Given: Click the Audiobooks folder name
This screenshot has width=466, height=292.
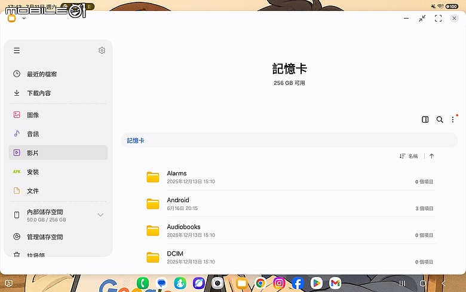Looking at the screenshot, I should point(183,227).
